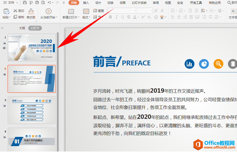Switch to the 审阅 tab
The height and width of the screenshot is (152, 237).
pyautogui.click(x=156, y=3)
